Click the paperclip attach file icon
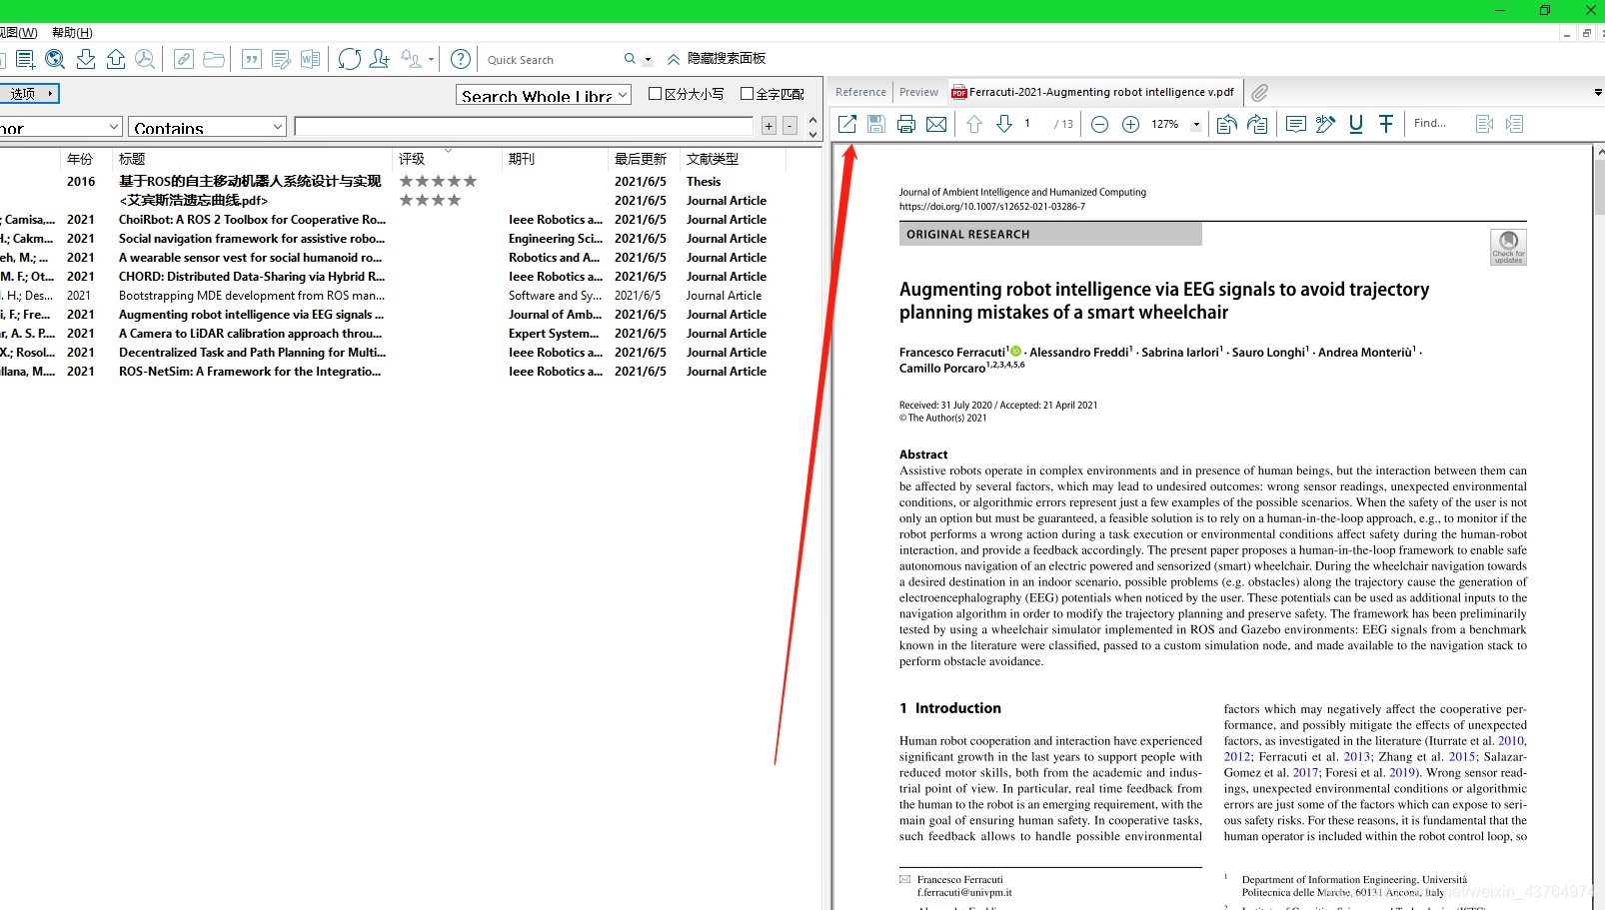 (1259, 92)
